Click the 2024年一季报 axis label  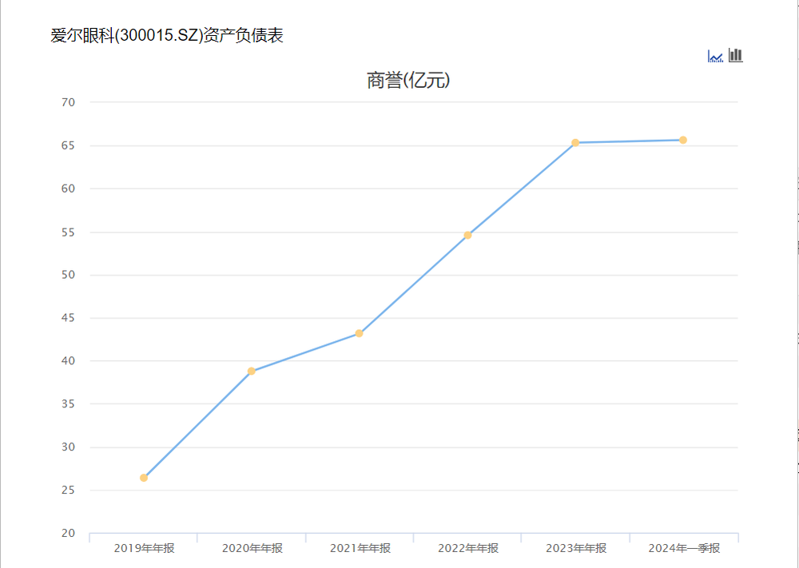coord(685,549)
